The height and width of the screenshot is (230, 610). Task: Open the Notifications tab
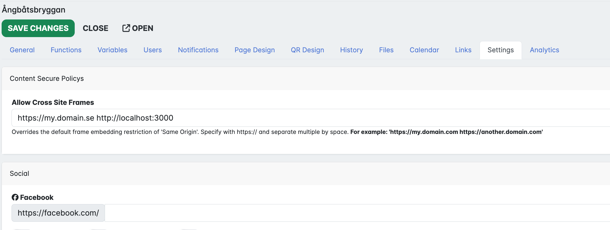198,50
